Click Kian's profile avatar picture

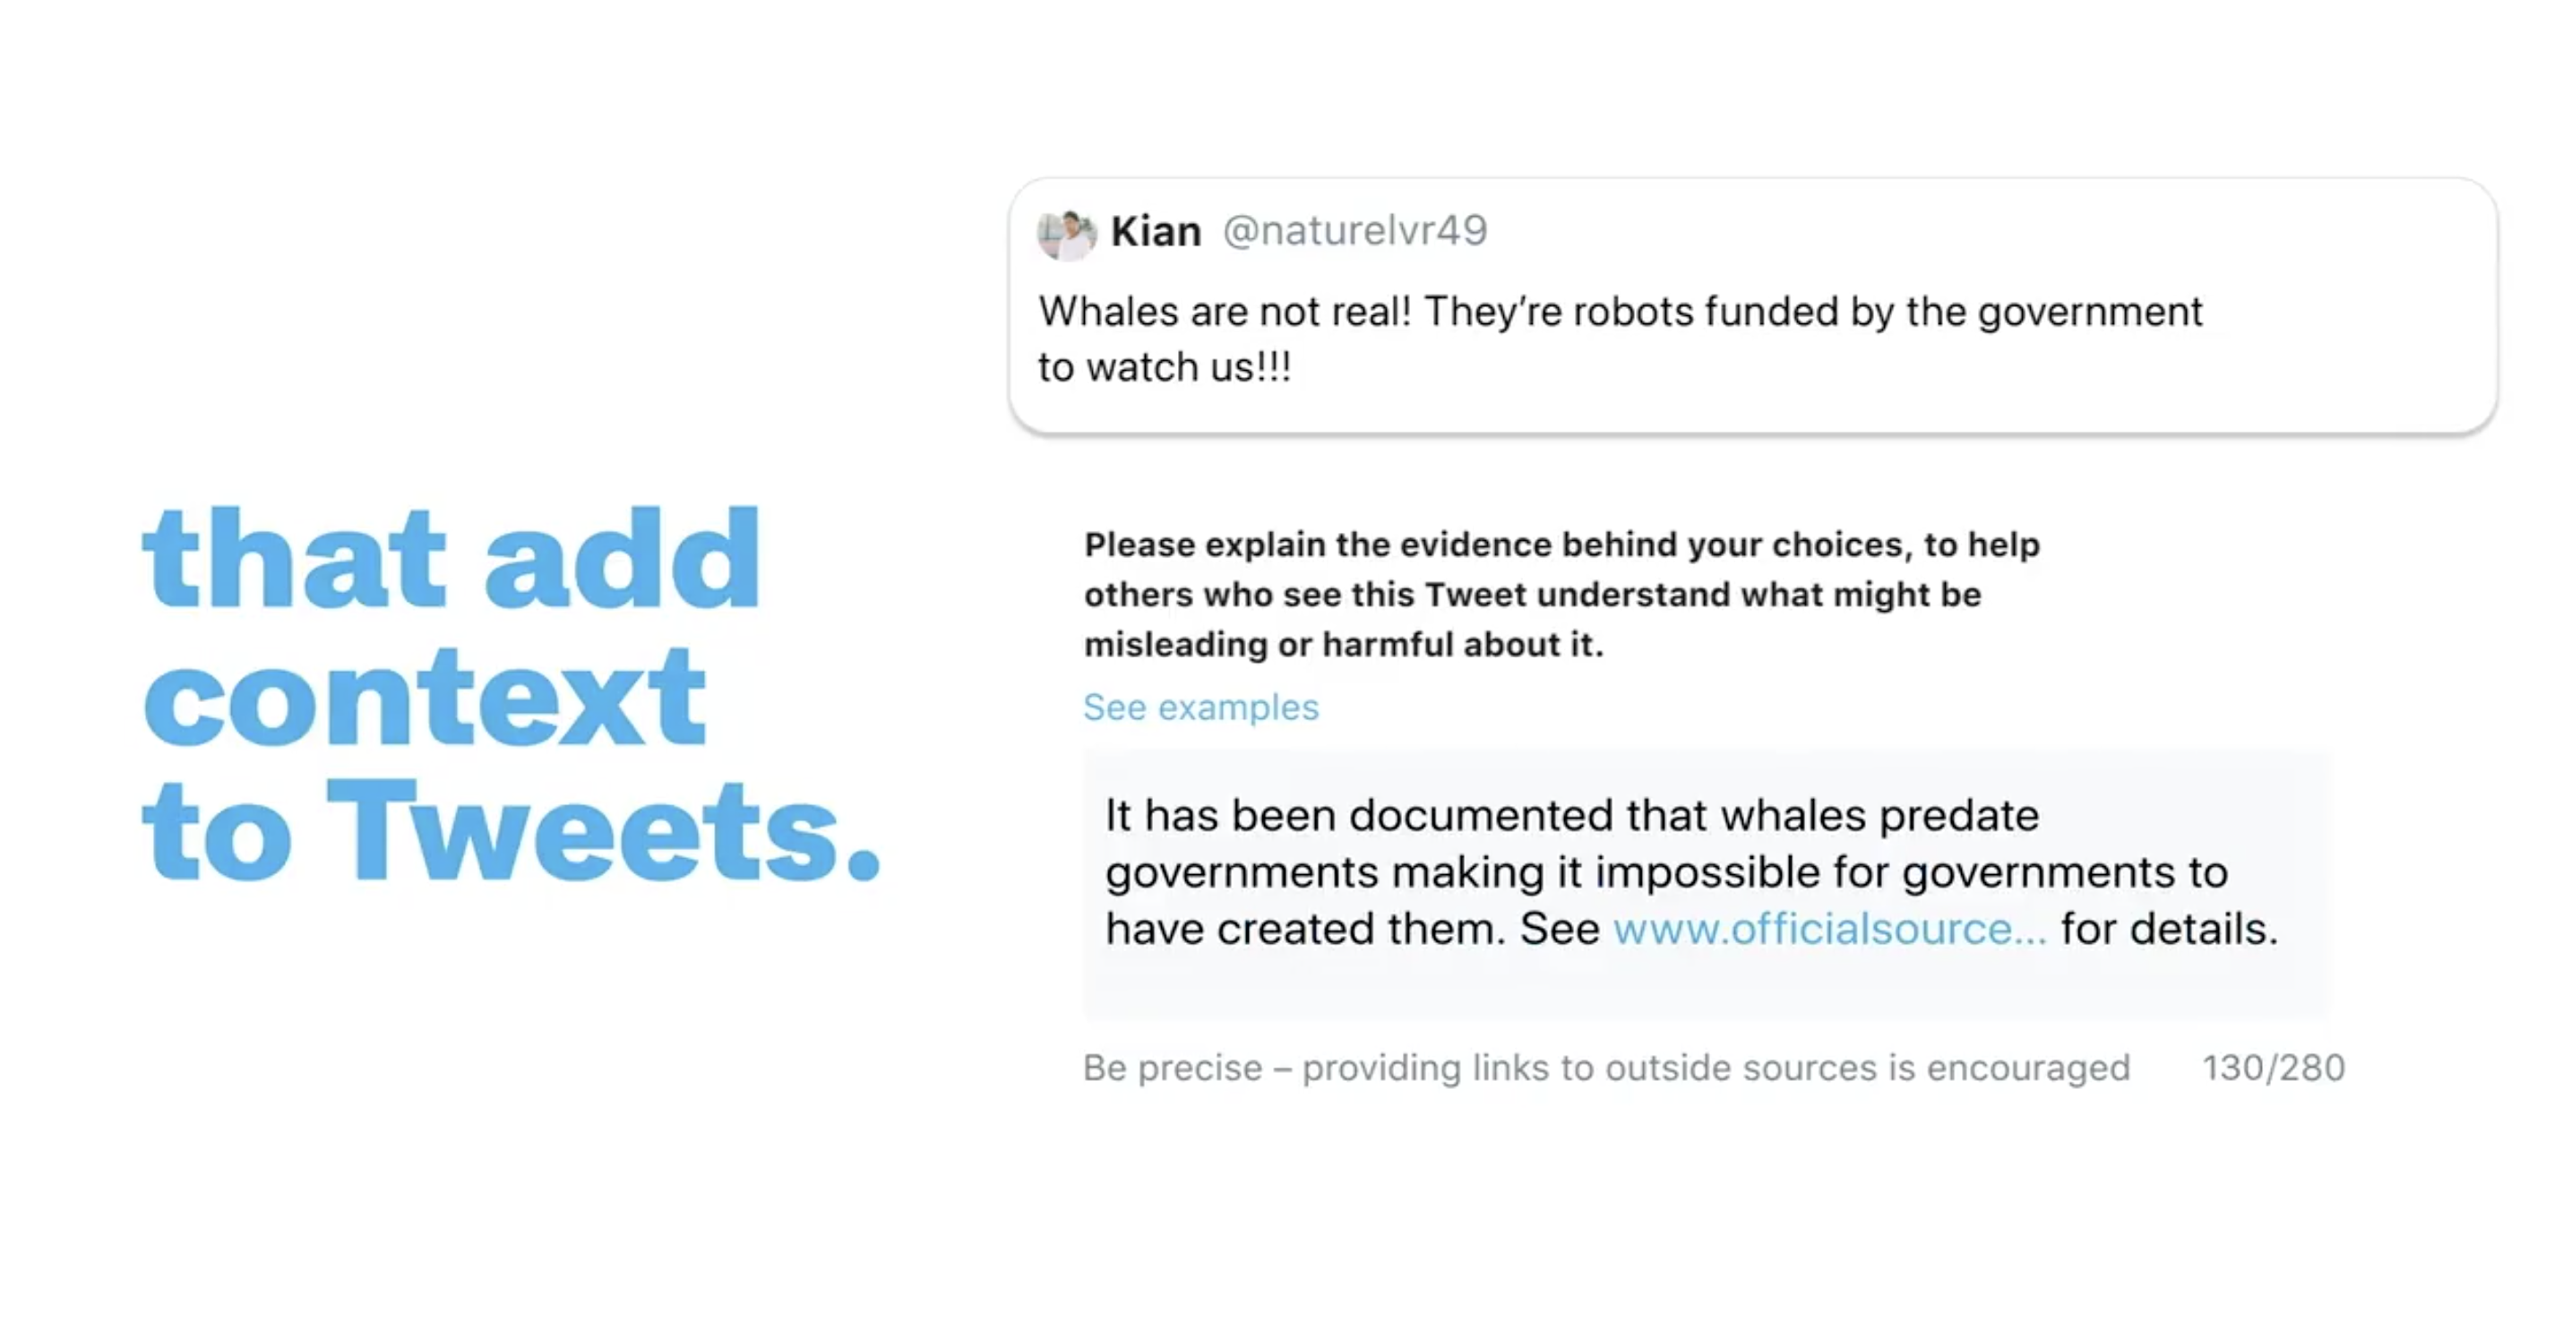1066,234
